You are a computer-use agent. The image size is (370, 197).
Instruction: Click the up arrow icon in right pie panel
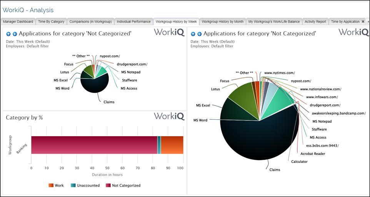pyautogui.click(x=193, y=34)
